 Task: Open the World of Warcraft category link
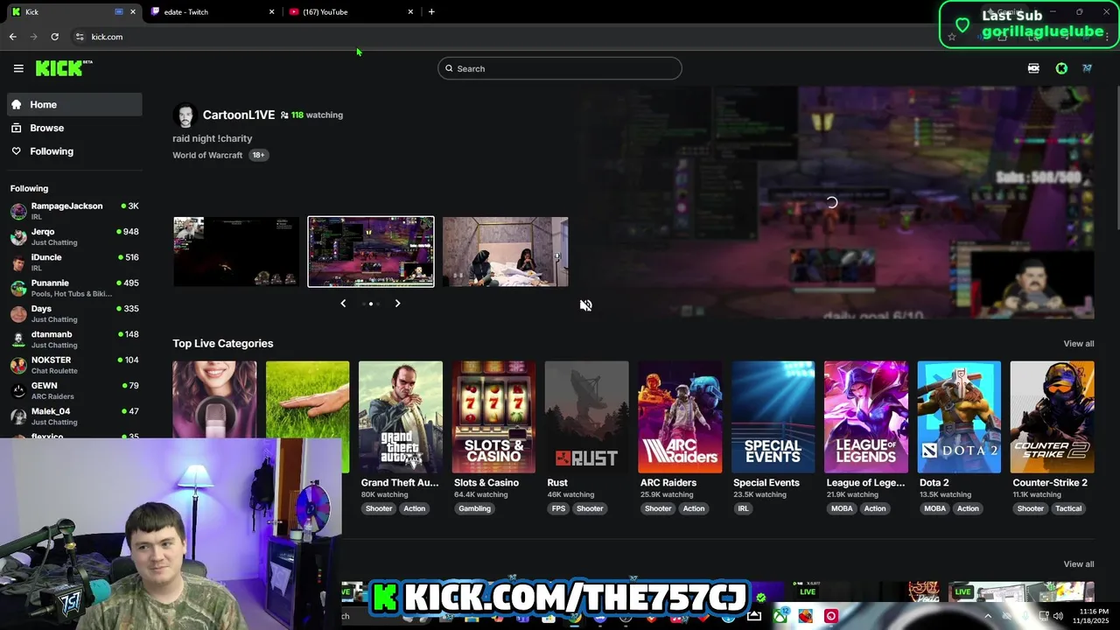pyautogui.click(x=207, y=155)
